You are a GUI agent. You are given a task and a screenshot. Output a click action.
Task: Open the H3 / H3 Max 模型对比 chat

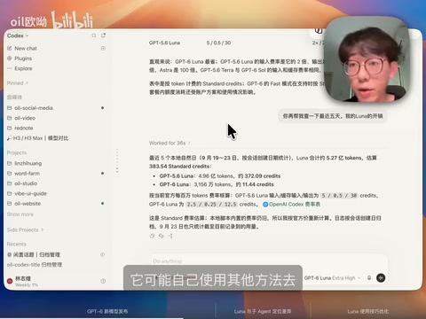point(38,138)
